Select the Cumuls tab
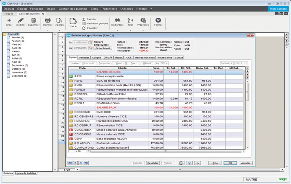 pyautogui.click(x=179, y=57)
